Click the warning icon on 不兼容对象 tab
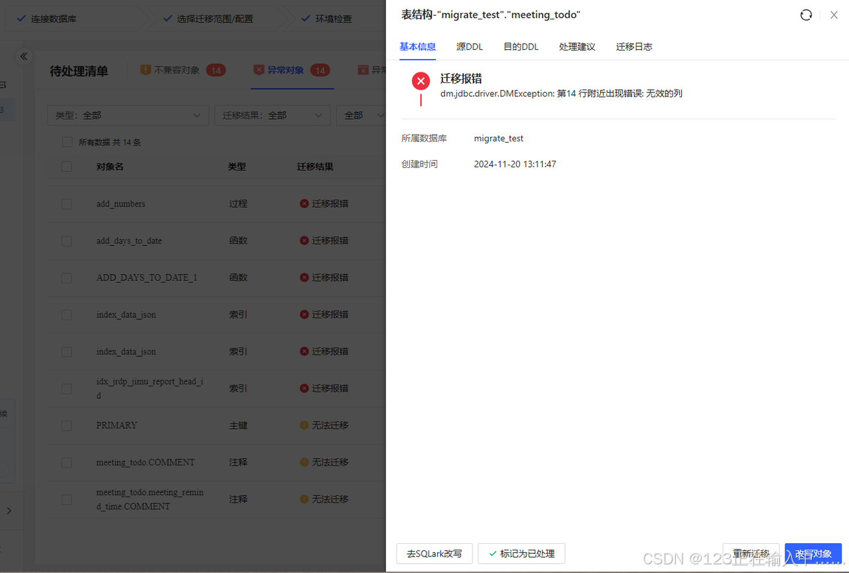Image resolution: width=849 pixels, height=573 pixels. 145,69
